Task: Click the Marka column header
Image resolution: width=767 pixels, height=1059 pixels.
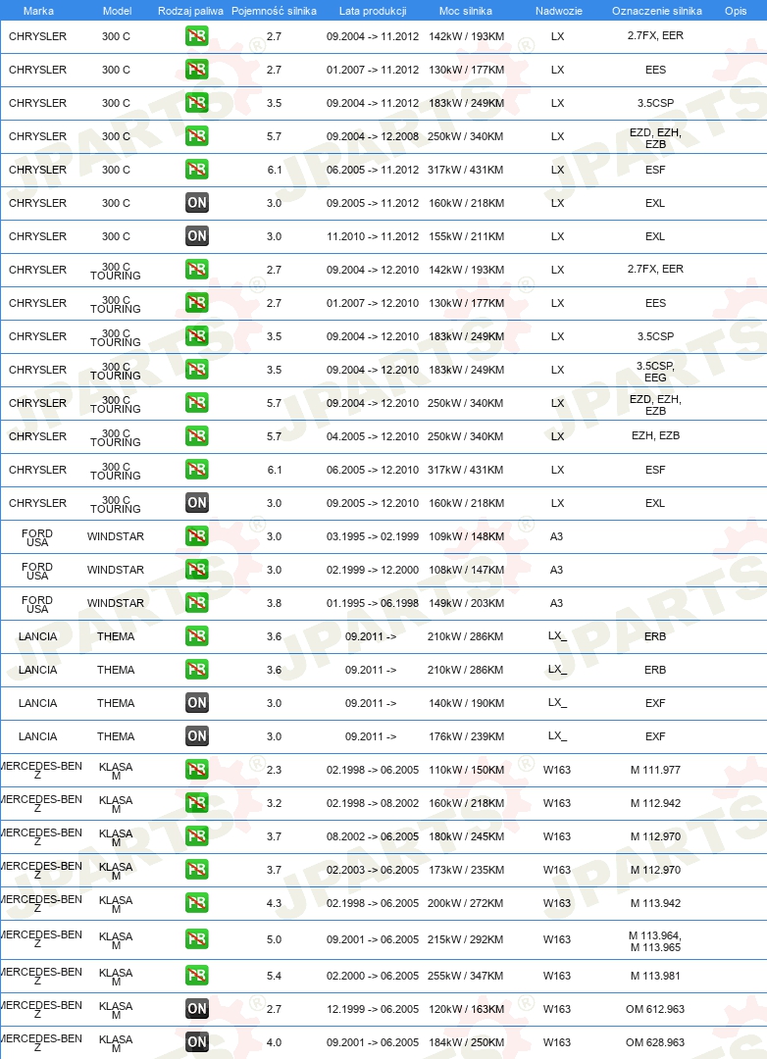Action: [38, 11]
